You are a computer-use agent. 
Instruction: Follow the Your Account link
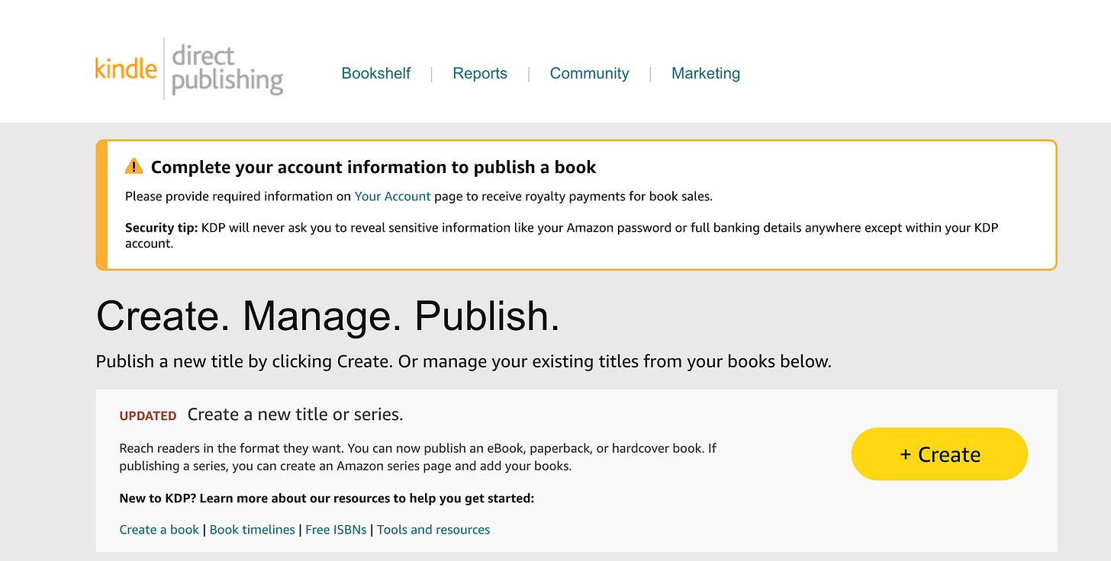tap(393, 196)
